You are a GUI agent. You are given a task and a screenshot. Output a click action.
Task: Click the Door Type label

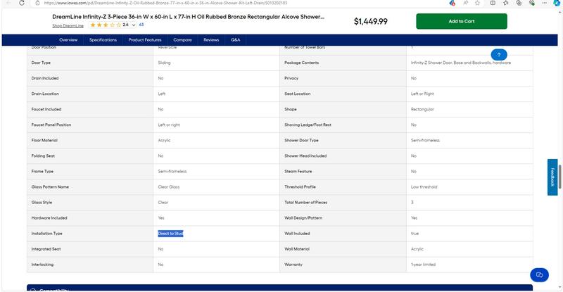pos(41,63)
